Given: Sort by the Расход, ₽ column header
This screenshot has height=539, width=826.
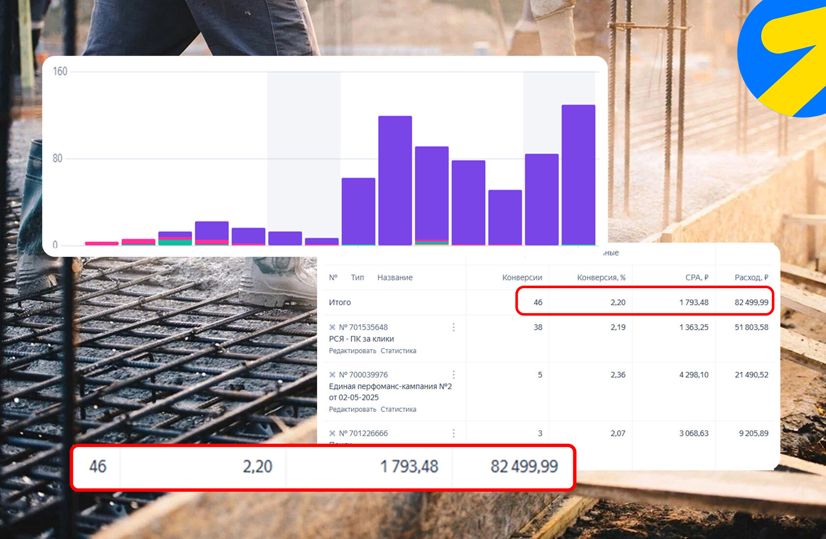Looking at the screenshot, I should point(751,277).
